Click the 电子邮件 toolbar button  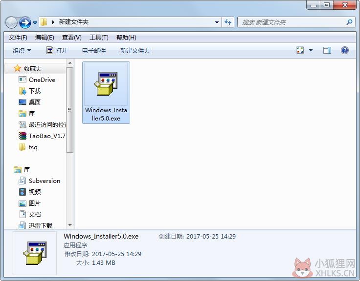coord(94,50)
